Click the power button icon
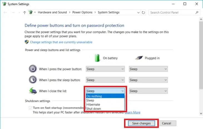This screenshot has width=203, height=129. coord(33,69)
